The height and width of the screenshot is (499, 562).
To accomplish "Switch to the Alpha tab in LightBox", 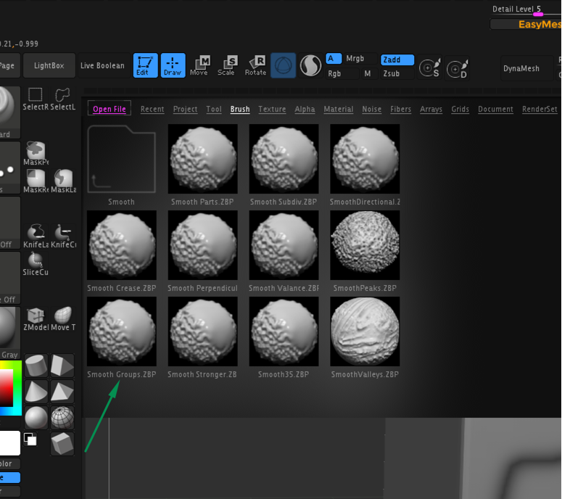I will (x=305, y=110).
